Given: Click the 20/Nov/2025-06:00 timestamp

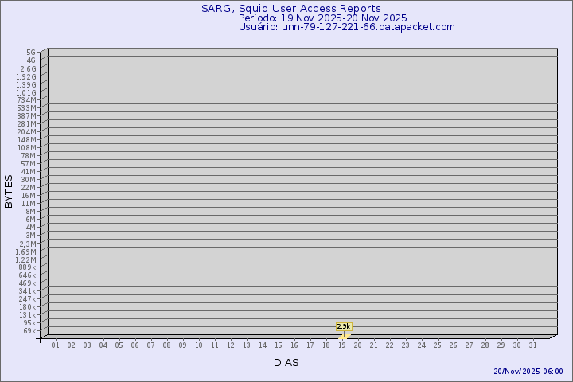Looking at the screenshot, I should [x=528, y=372].
